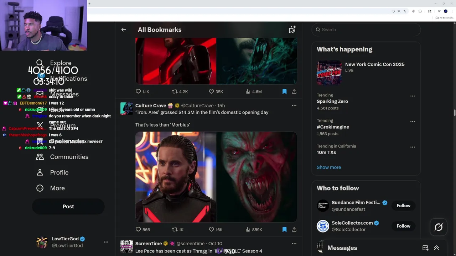Repost the Culture Crave post with 1K reposts
This screenshot has height=256, width=456.
[178, 230]
